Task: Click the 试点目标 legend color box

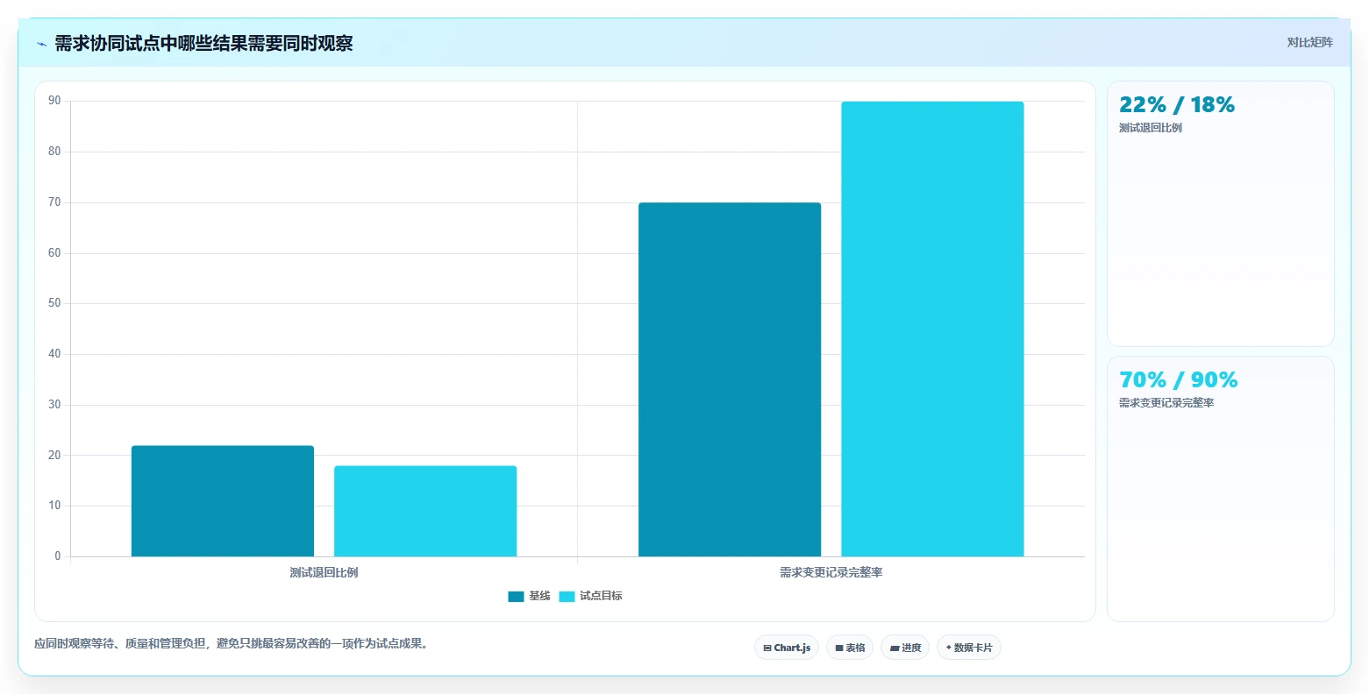Action: click(567, 597)
